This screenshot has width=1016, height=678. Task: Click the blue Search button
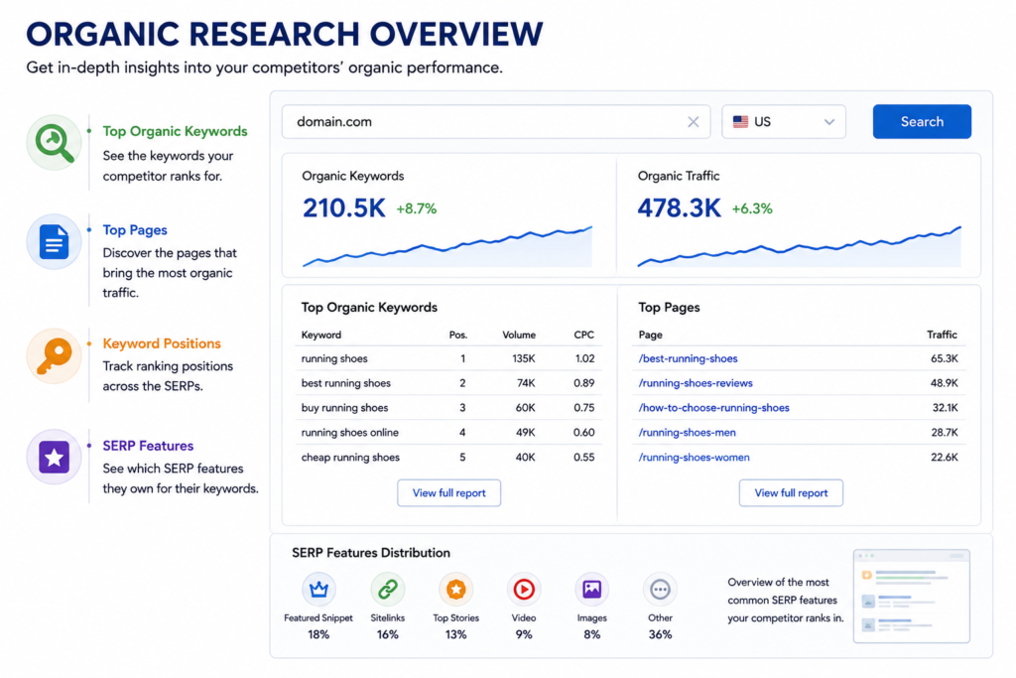click(922, 122)
